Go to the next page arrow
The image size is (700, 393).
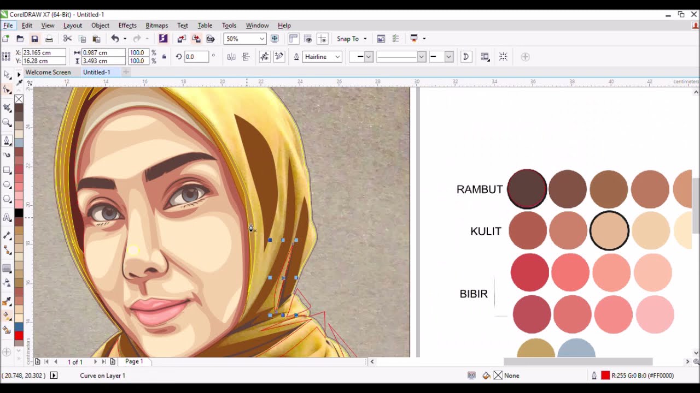[x=95, y=361]
